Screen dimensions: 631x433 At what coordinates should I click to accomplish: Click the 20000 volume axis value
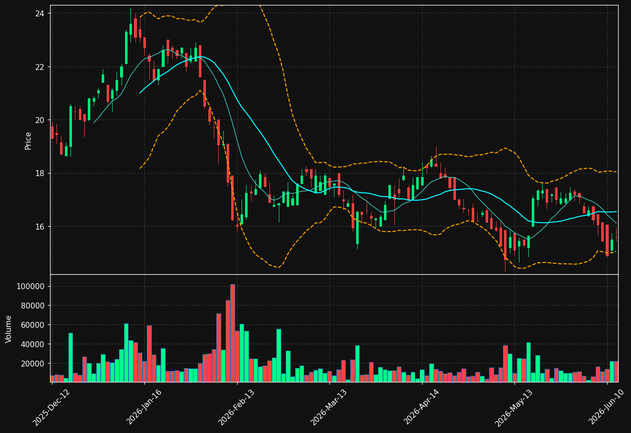coord(33,364)
